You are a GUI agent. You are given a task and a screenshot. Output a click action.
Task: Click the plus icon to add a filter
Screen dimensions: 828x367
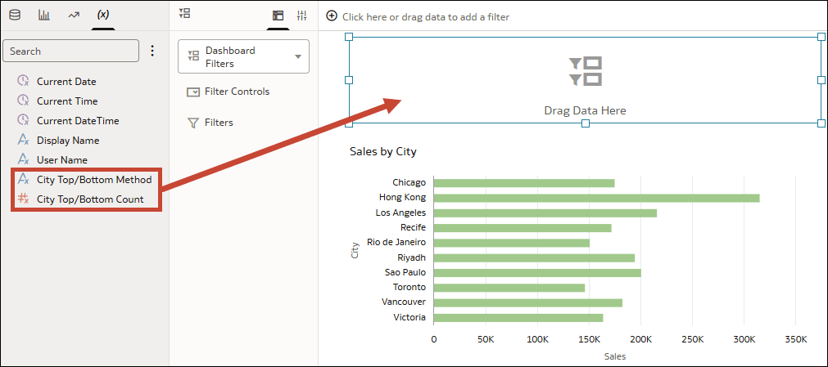pos(332,16)
